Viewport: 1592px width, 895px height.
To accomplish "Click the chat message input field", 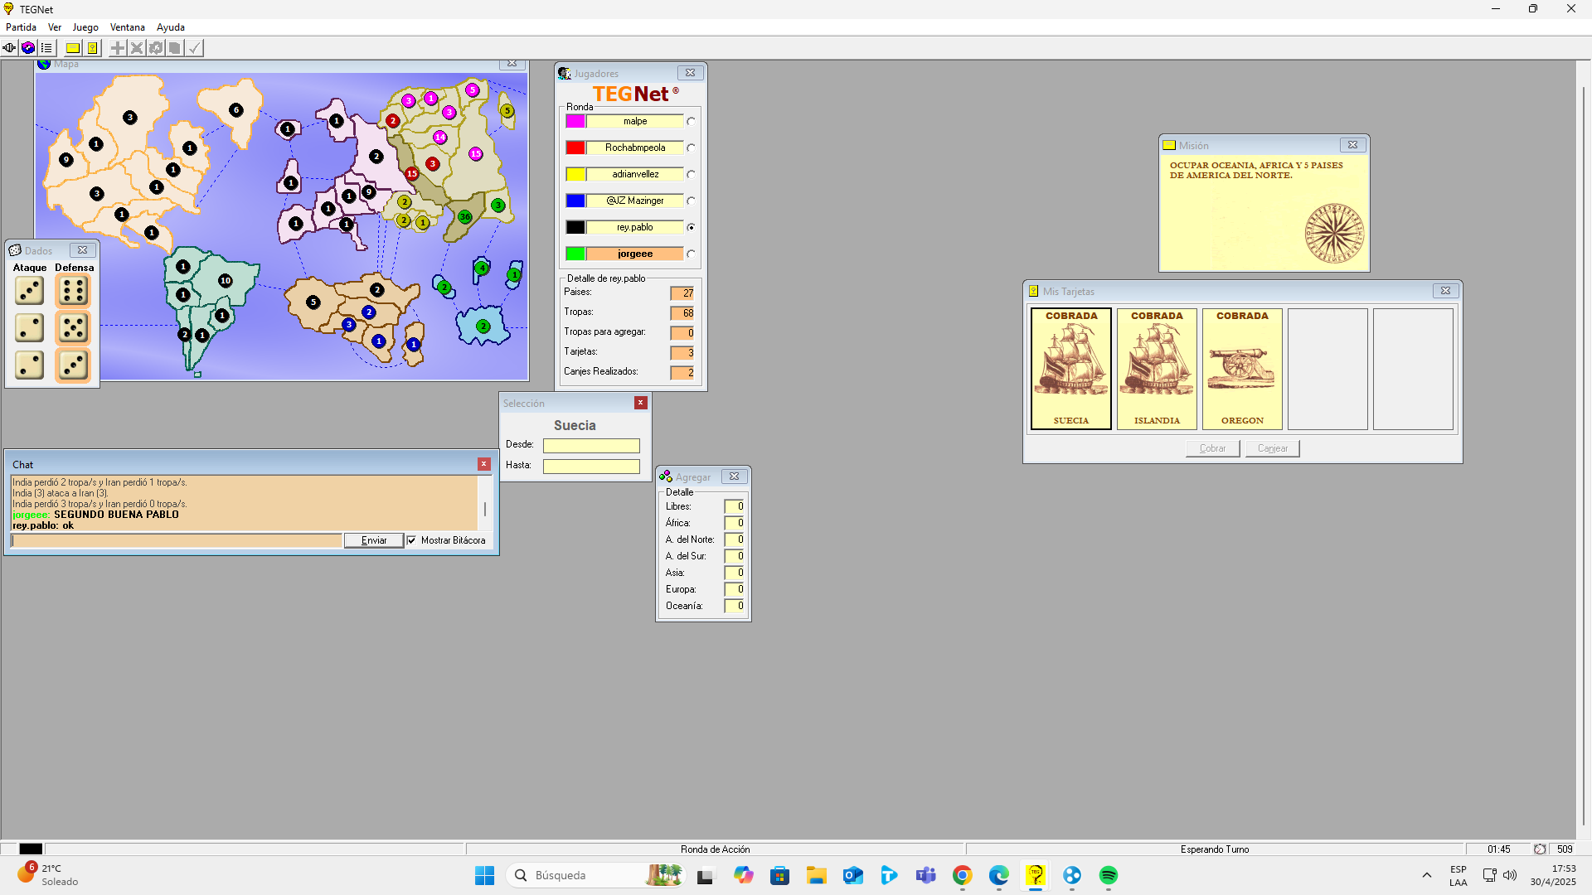I will (177, 540).
